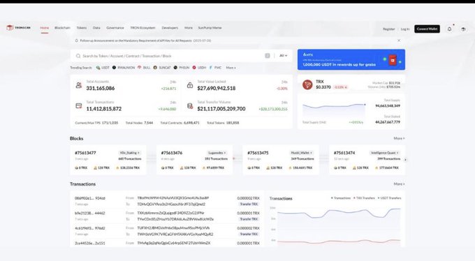The image size is (475, 261).
Task: Open Luganodes producer tag on block #75613476
Action: (x=217, y=153)
